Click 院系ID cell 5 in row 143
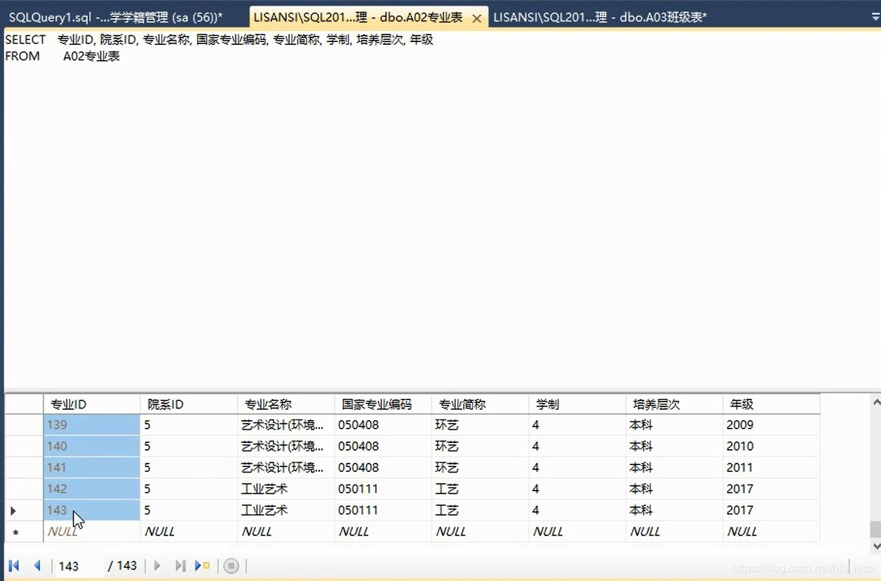The image size is (881, 581). pyautogui.click(x=189, y=511)
